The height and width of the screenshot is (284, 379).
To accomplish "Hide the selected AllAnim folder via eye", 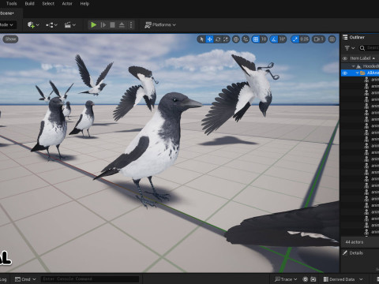I will tap(345, 73).
